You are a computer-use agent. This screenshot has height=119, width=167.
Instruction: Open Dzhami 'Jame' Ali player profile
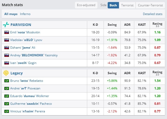tap(23, 48)
